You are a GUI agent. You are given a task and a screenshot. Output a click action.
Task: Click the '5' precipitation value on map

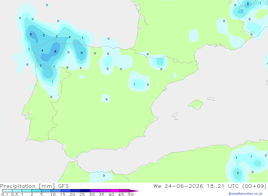[x=82, y=53]
